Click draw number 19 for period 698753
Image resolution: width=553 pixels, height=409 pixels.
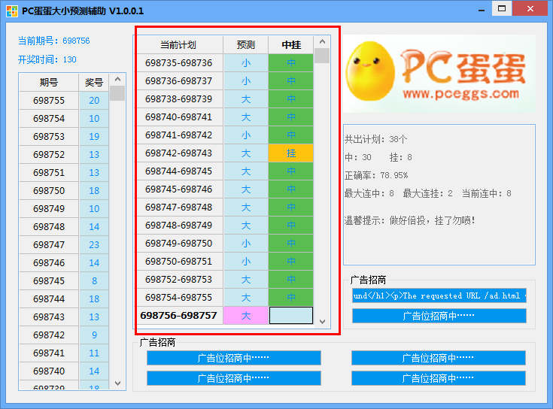[x=94, y=136]
